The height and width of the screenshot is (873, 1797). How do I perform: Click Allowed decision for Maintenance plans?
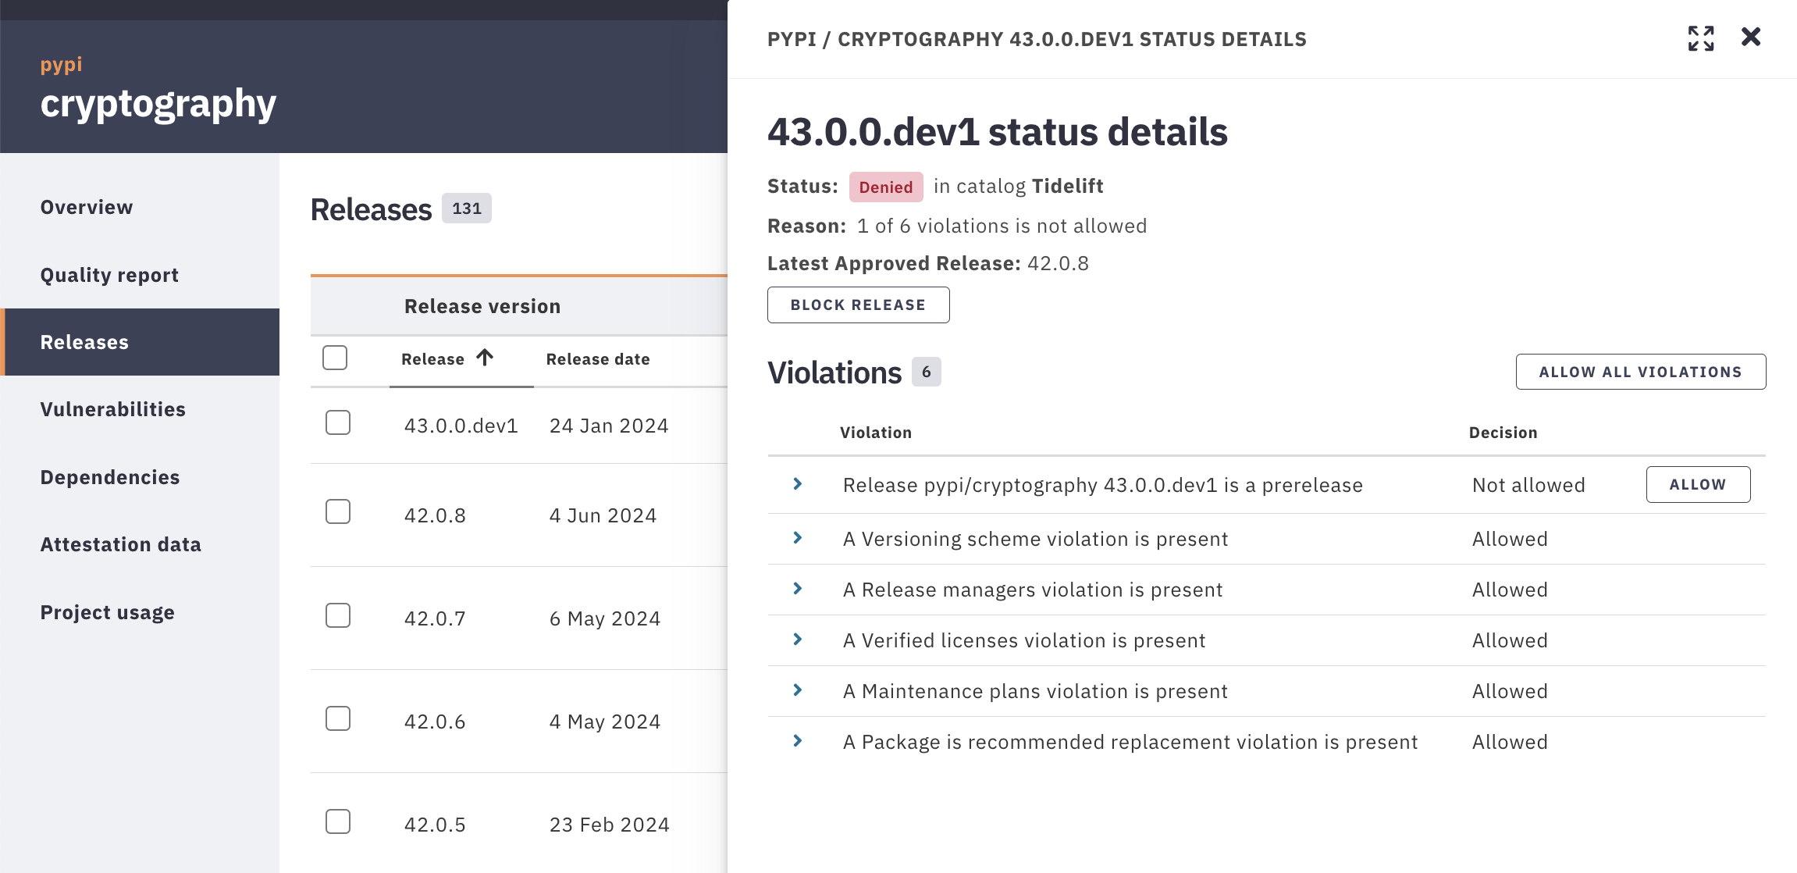tap(1510, 691)
